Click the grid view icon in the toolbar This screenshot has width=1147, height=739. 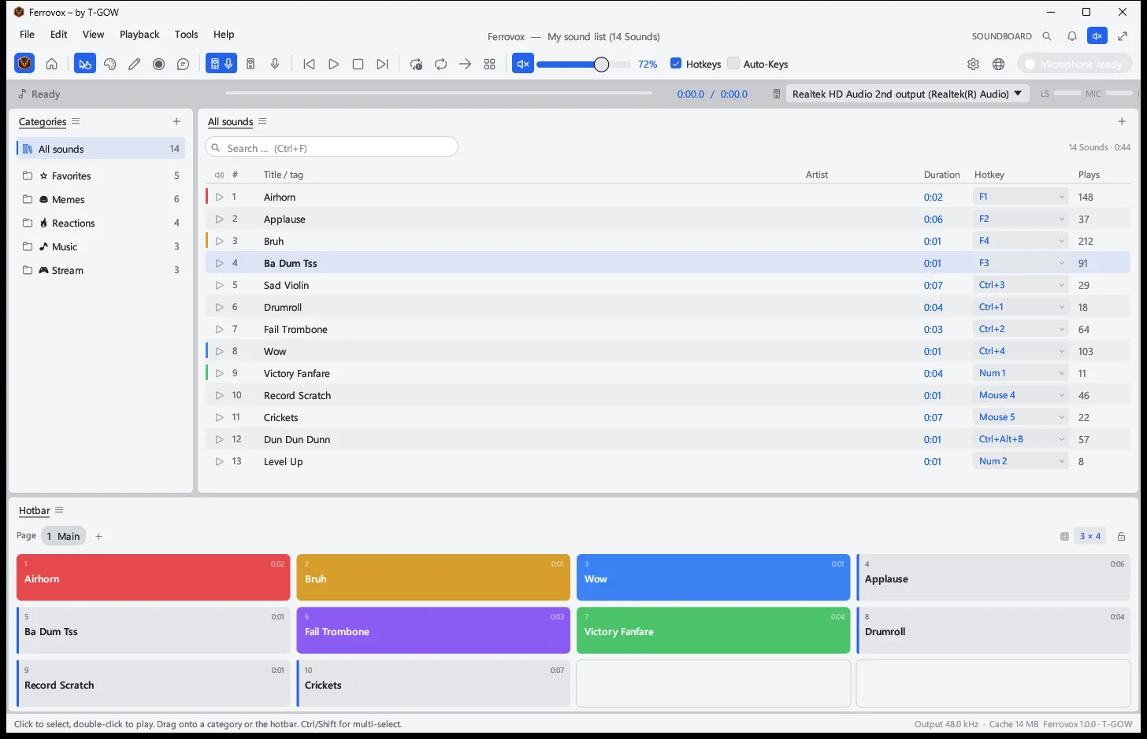490,64
